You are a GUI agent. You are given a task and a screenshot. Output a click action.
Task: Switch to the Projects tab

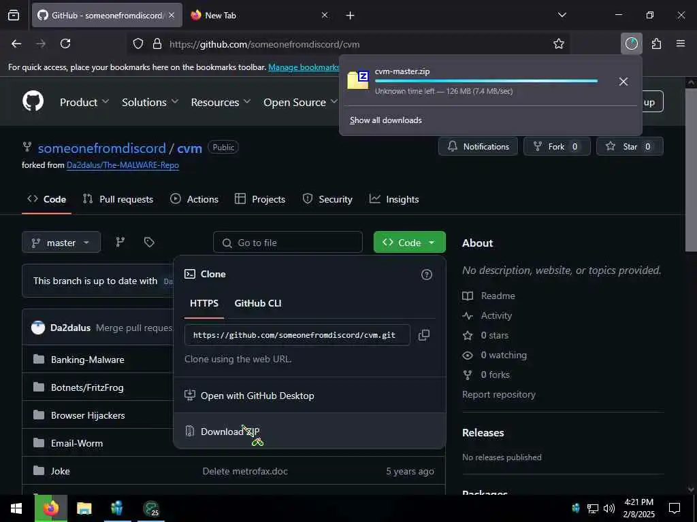point(260,199)
